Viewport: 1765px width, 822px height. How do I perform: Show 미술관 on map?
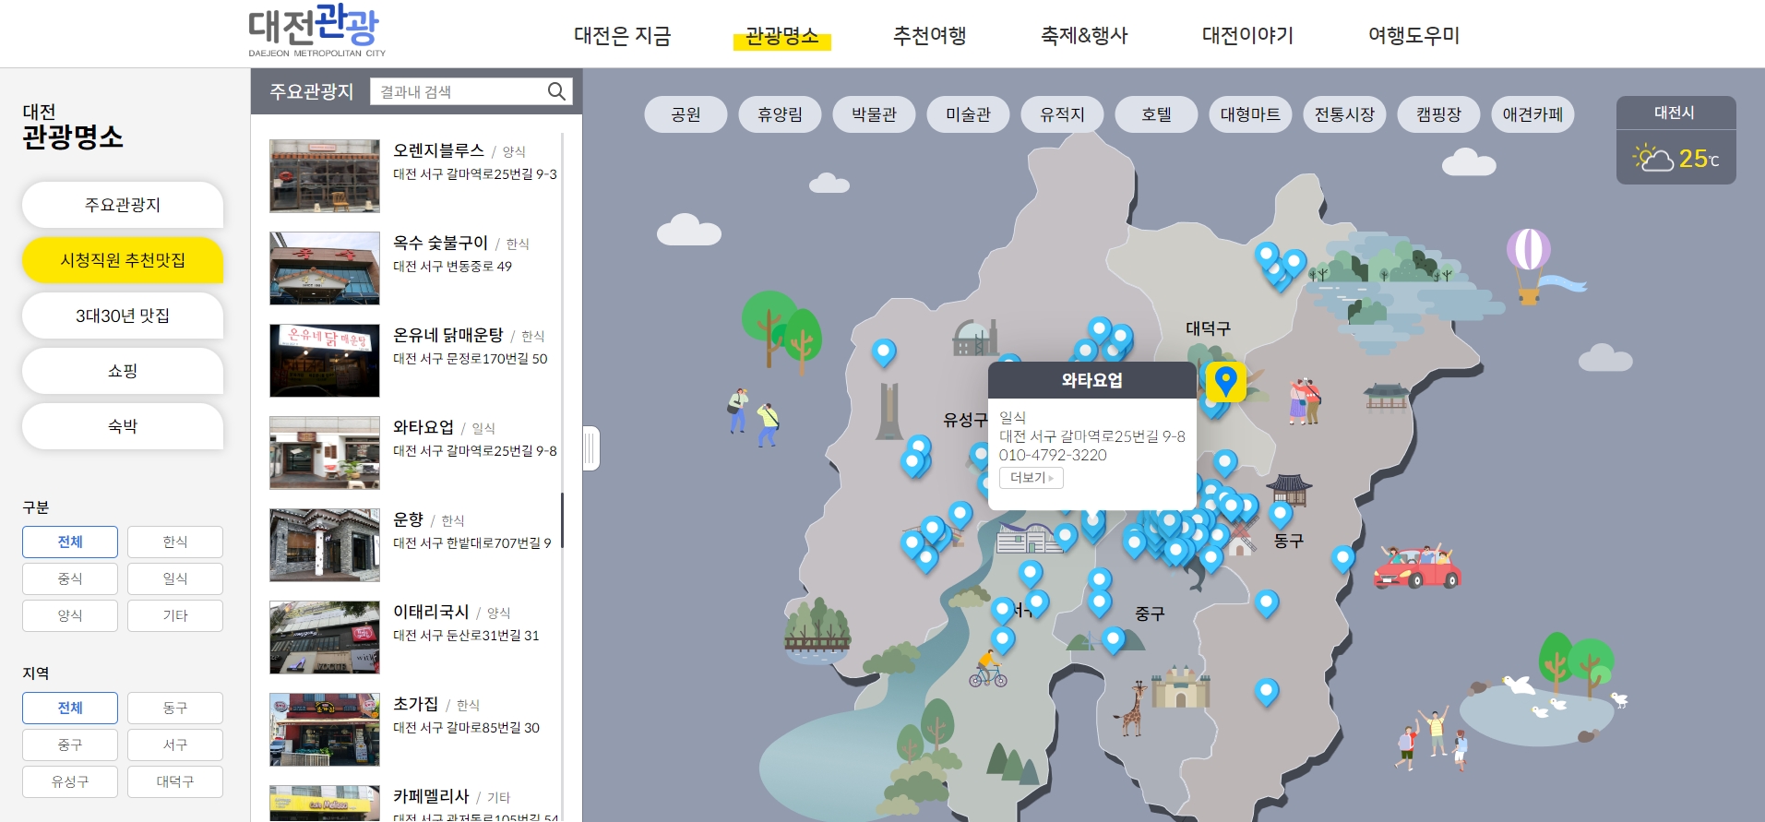click(968, 114)
